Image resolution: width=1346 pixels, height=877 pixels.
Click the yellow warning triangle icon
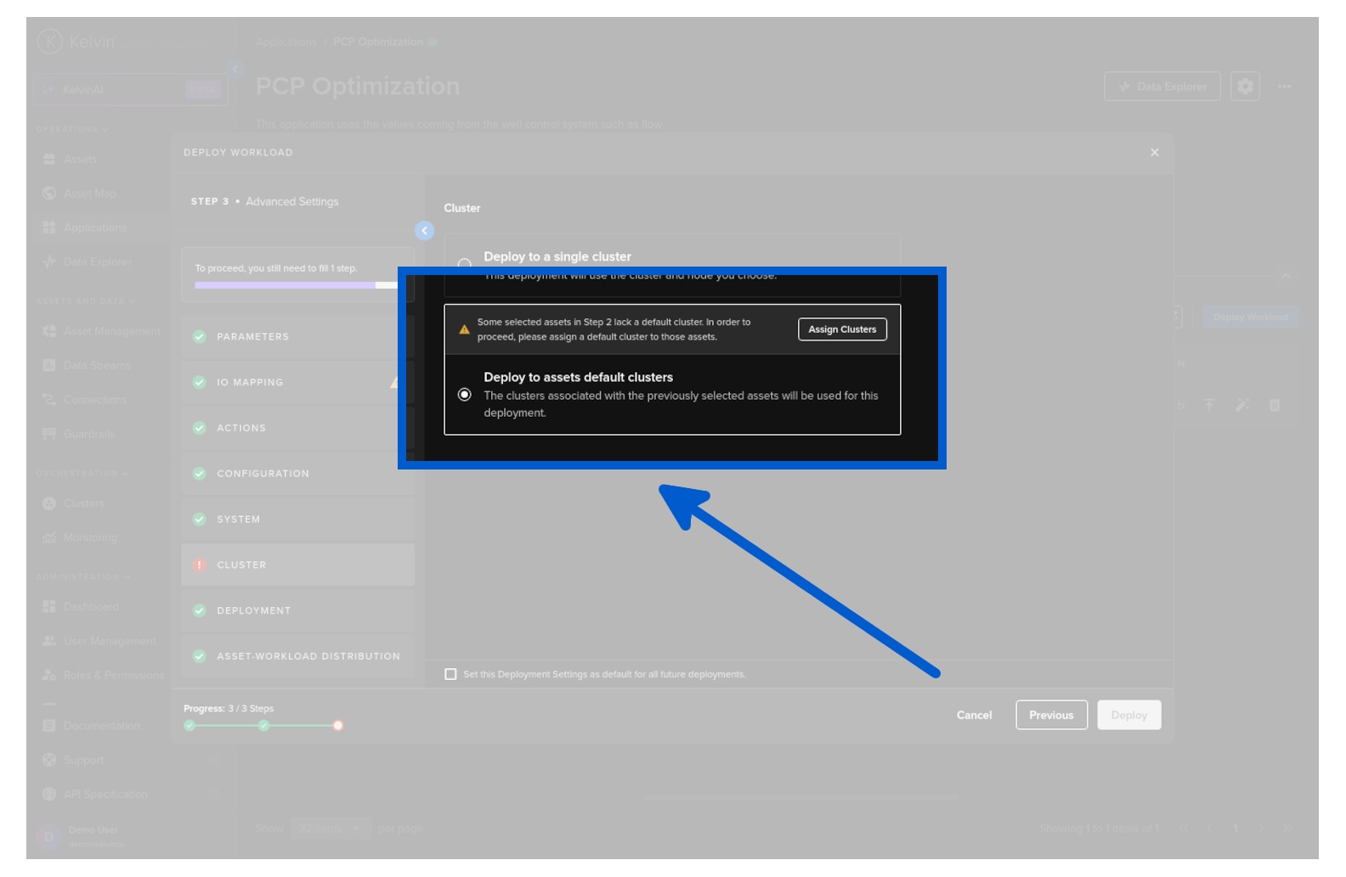click(x=464, y=329)
